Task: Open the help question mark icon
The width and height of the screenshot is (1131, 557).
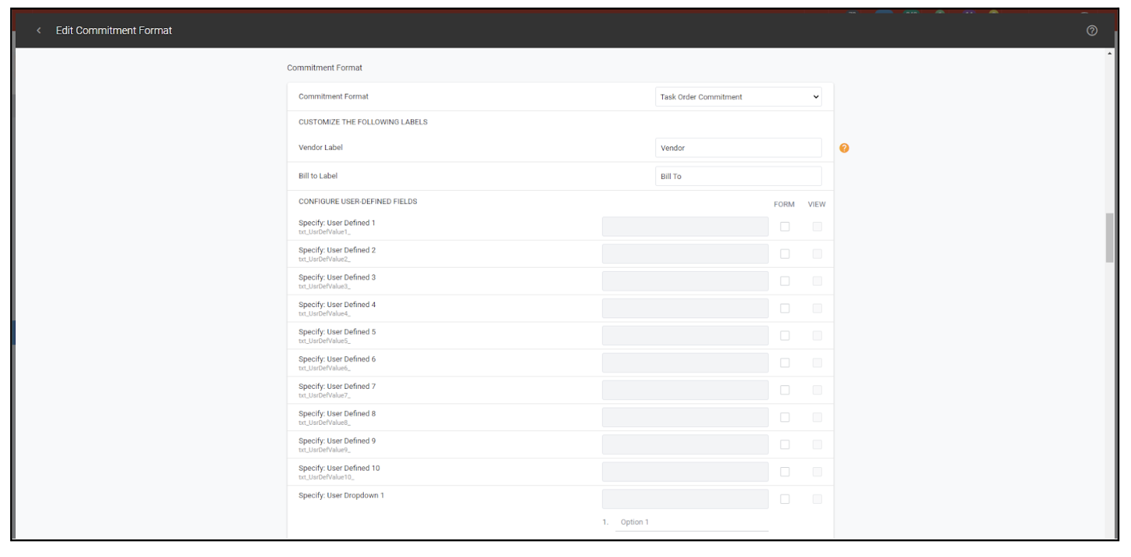Action: tap(1091, 31)
